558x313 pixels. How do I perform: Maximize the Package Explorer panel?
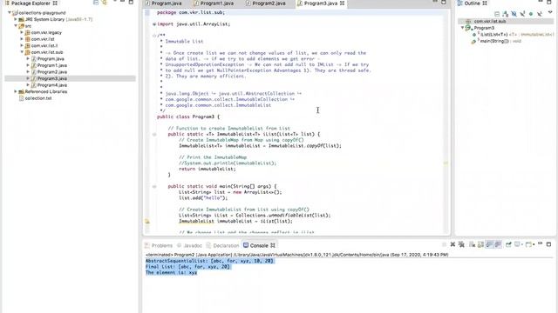[x=131, y=3]
